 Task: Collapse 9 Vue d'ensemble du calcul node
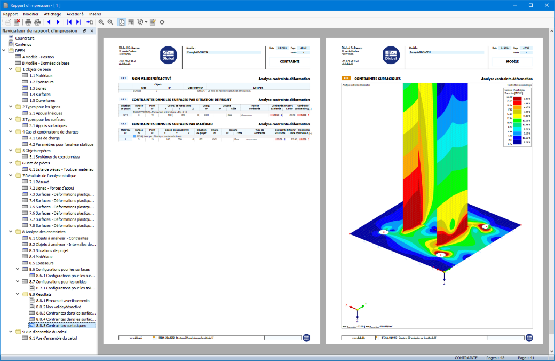pyautogui.click(x=11, y=332)
